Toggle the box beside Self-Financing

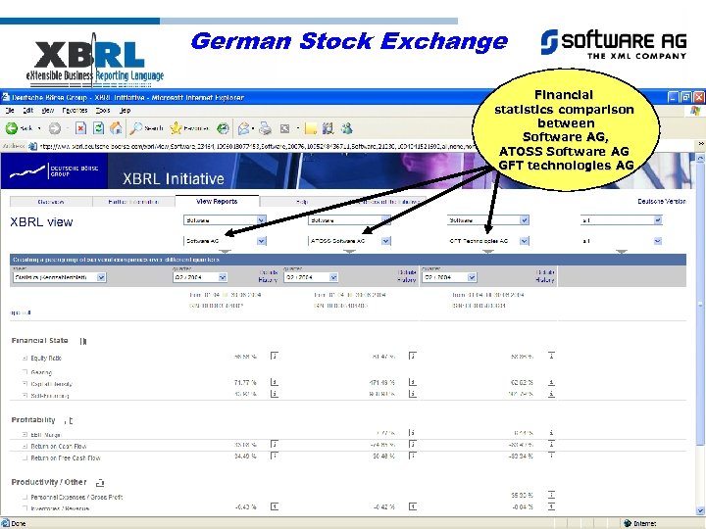(25, 396)
